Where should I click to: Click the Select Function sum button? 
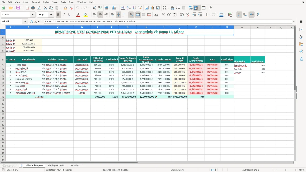(x=36, y=21)
